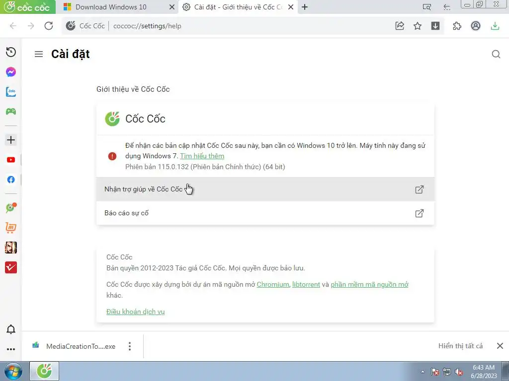The width and height of the screenshot is (509, 381).
Task: Open the dark download icon in address bar
Action: click(435, 26)
